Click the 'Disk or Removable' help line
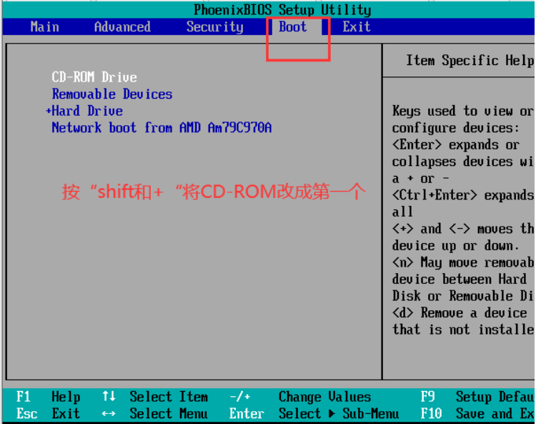Viewport: 536px width, 424px height. tap(463, 296)
